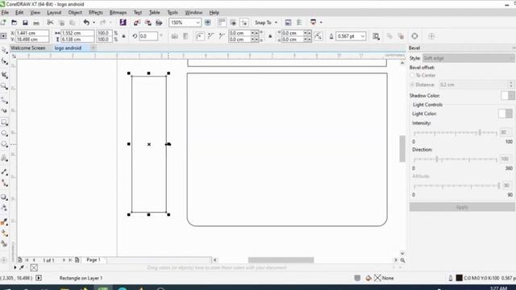Open the zoom level 150% dropdown

198,23
